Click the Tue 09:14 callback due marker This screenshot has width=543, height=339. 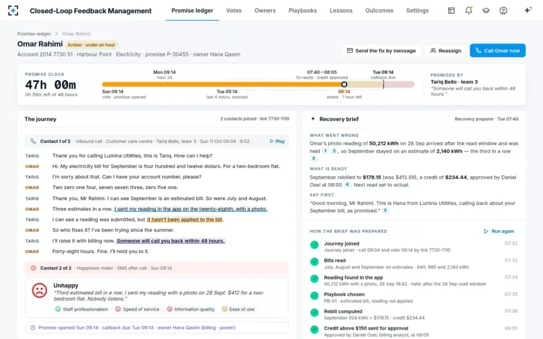tap(383, 84)
